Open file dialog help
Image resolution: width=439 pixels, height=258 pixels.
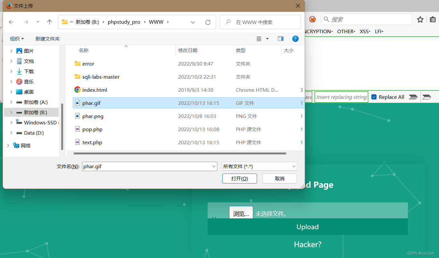[x=295, y=39]
